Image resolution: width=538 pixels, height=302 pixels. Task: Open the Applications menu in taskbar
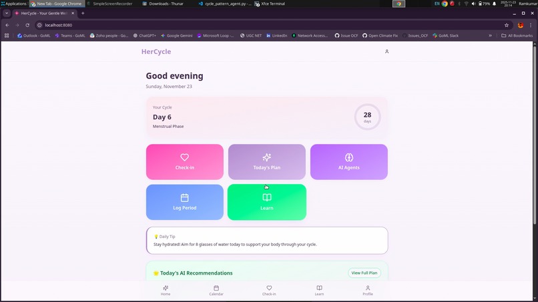click(14, 3)
